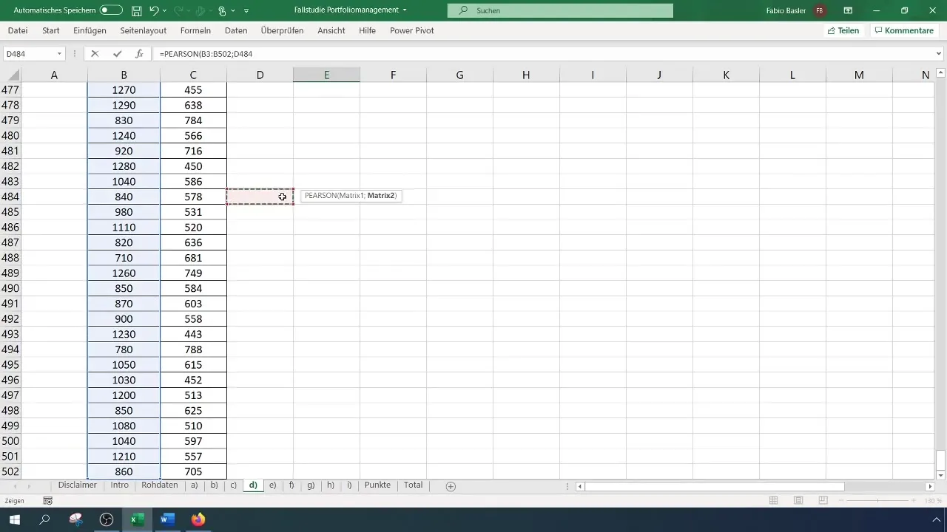The image size is (947, 532).
Task: Open the Undo history dropdown arrow
Action: [165, 10]
